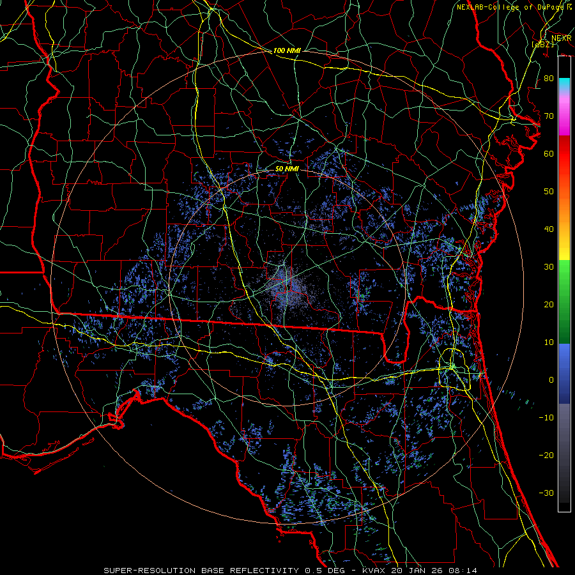This screenshot has height=575, width=575.
Task: Select the magenta-pink segment of the color bar
Action: pyautogui.click(x=564, y=114)
